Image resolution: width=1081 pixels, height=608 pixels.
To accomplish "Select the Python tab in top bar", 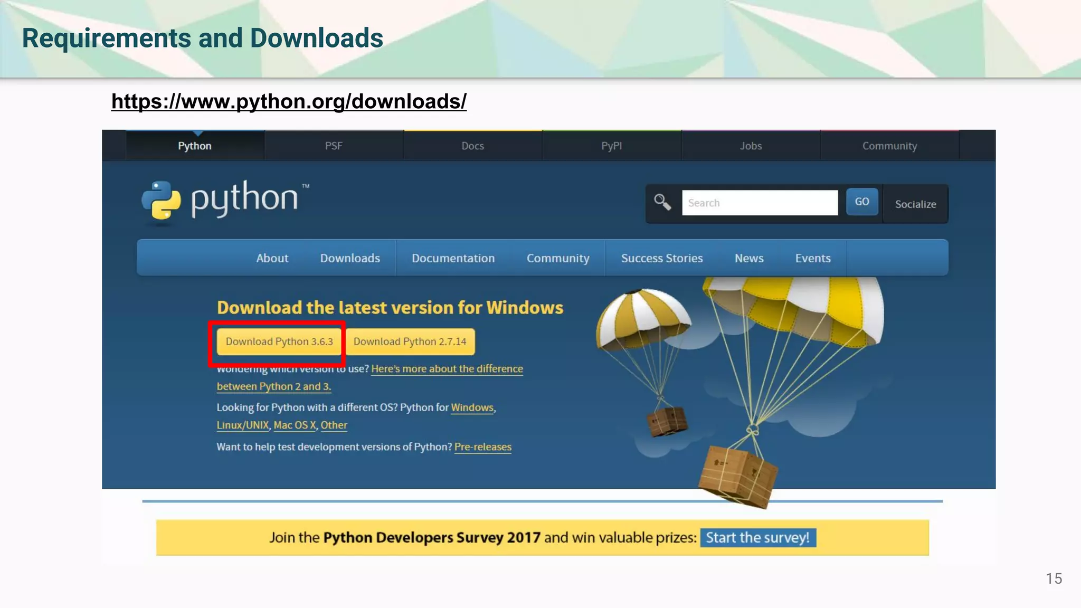I will click(195, 146).
